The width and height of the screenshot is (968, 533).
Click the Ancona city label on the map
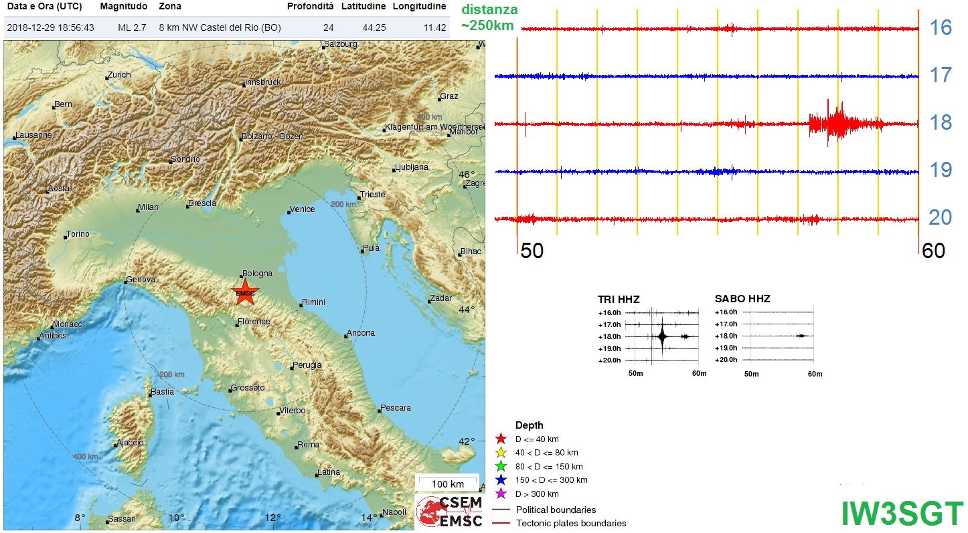point(360,333)
